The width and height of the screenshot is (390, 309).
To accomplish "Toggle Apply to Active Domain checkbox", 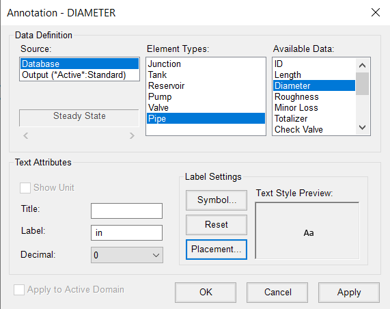I will pyautogui.click(x=19, y=290).
